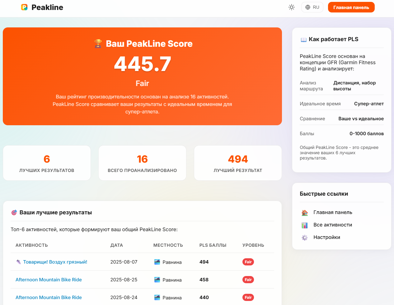Open Afternoon Mountain Bike Ride from 2025-08-25
This screenshot has width=394, height=305.
49,280
